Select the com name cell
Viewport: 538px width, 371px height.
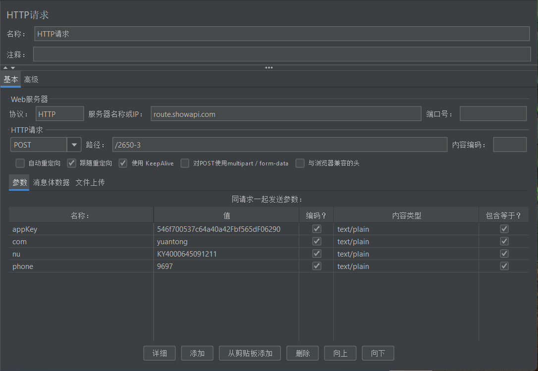[81, 242]
